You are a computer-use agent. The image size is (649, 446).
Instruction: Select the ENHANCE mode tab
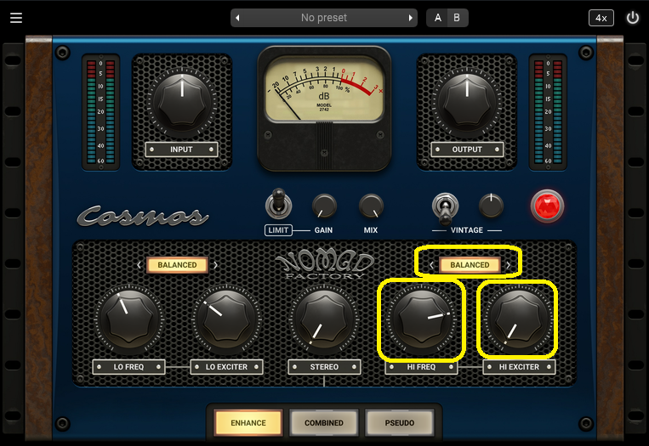click(x=248, y=423)
